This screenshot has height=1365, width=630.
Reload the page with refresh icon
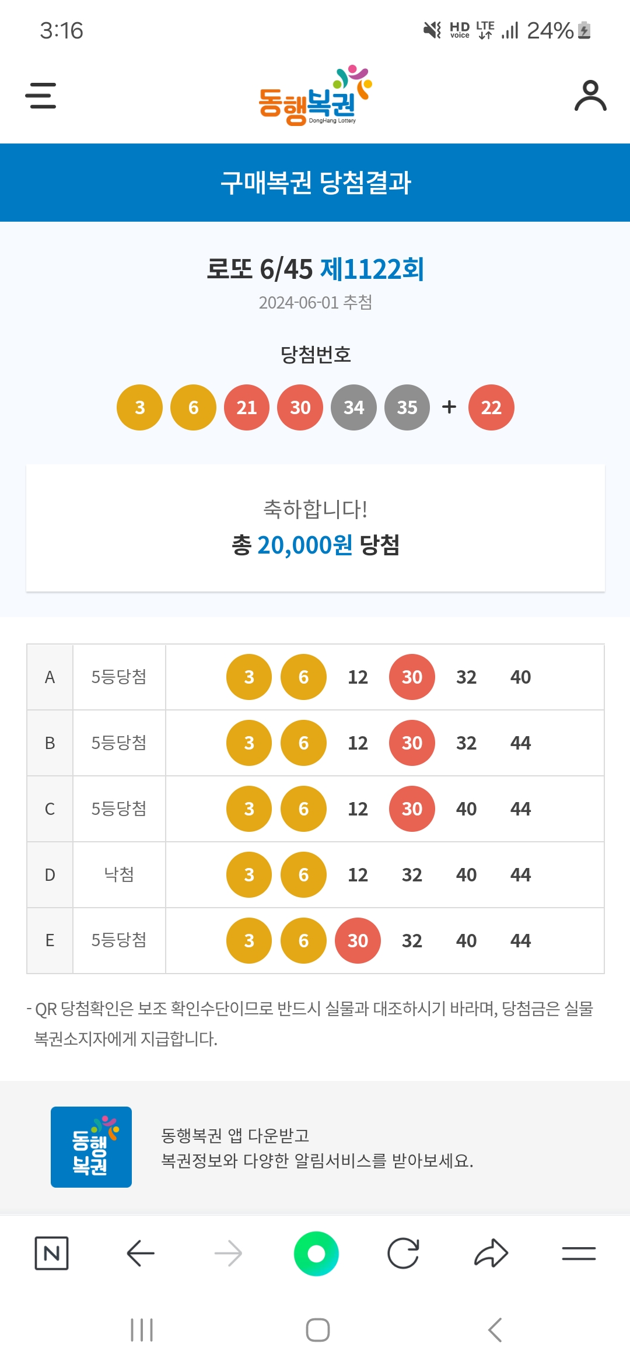(x=403, y=1253)
